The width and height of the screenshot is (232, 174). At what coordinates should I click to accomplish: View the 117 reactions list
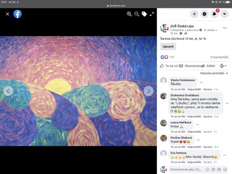pos(172,57)
